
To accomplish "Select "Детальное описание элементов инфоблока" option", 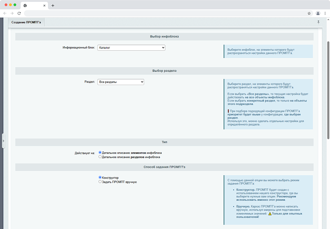I will pyautogui.click(x=100, y=153).
